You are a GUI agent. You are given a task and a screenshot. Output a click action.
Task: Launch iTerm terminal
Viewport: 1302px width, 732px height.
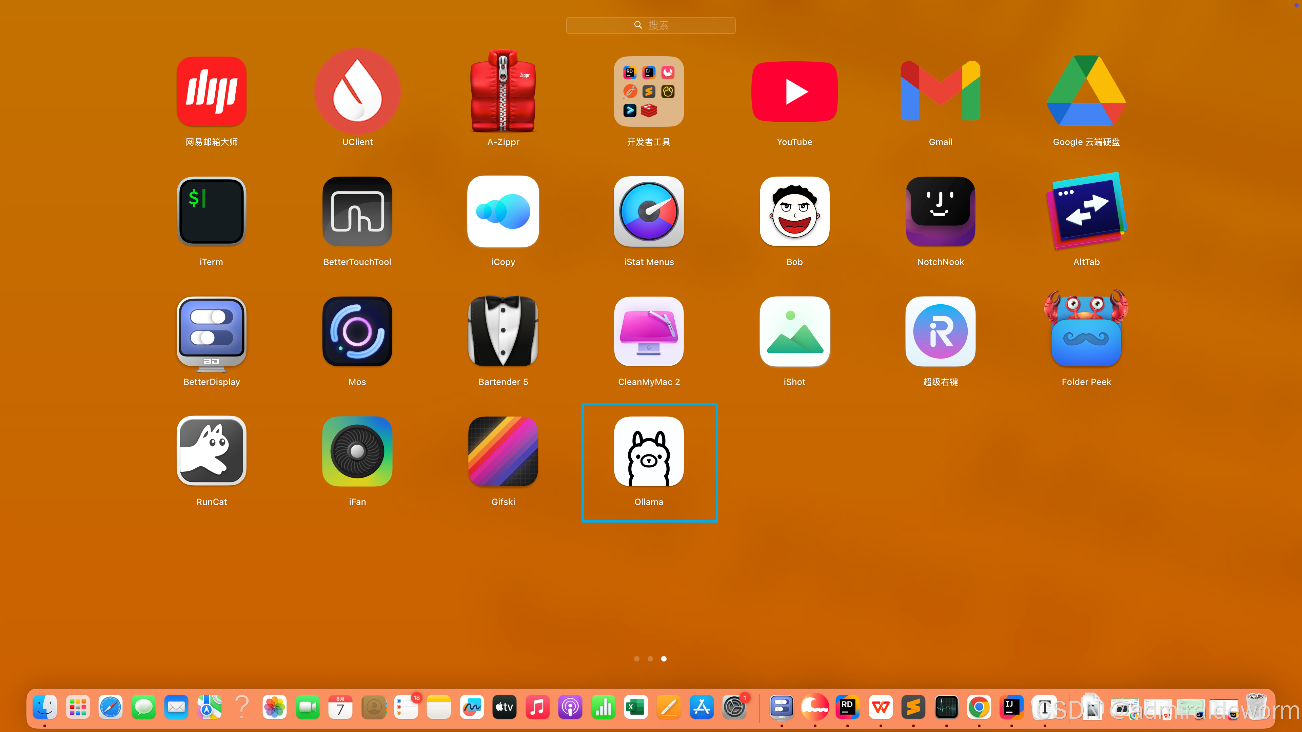coord(211,211)
